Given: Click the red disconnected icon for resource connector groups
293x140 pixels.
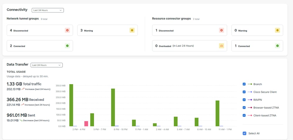Looking at the screenshot, I should click(221, 30).
